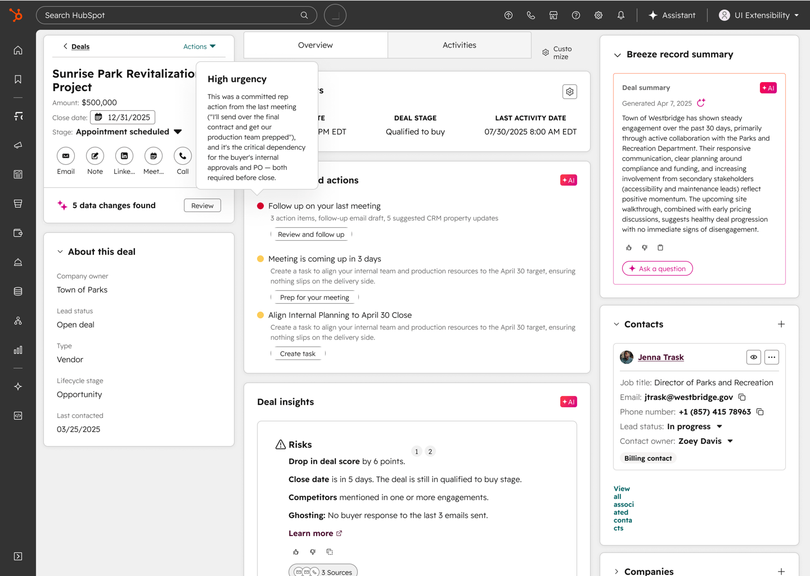This screenshot has width=810, height=576.
Task: Open the Marketing megaphone menu
Action: coord(18,145)
